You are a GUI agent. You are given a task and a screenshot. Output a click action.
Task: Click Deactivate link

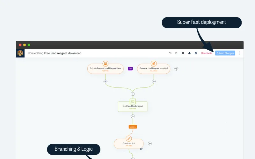(207, 53)
